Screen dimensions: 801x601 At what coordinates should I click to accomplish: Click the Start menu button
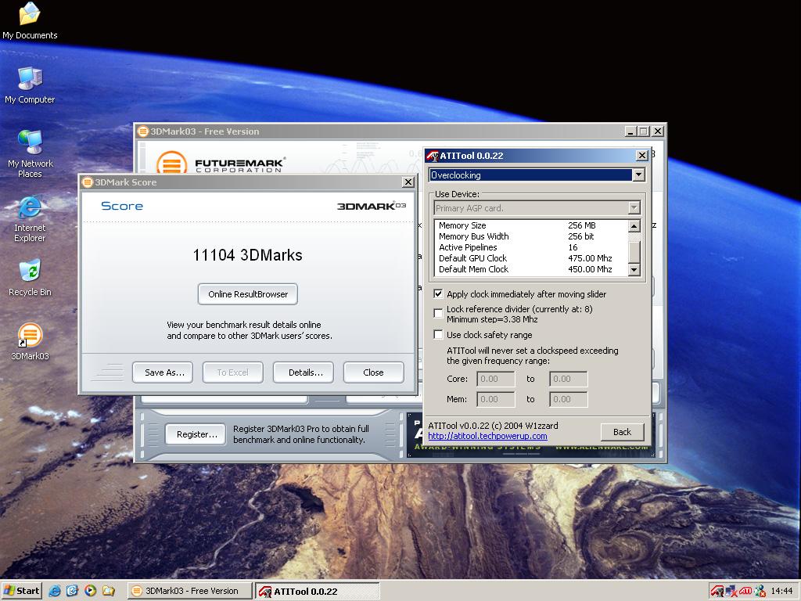[22, 591]
